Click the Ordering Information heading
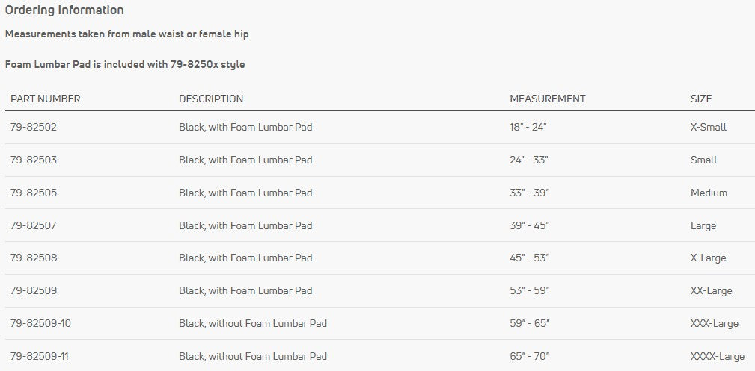The image size is (755, 371). pos(64,10)
